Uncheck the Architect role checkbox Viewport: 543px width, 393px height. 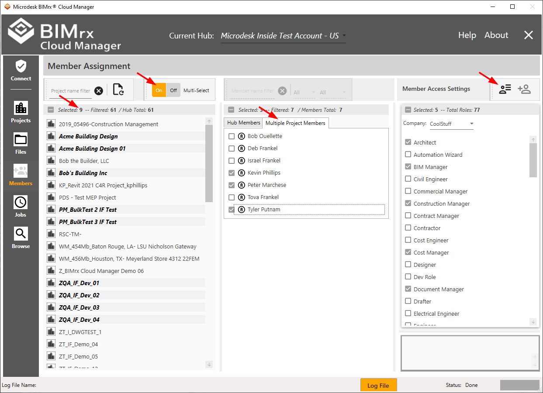[x=408, y=142]
